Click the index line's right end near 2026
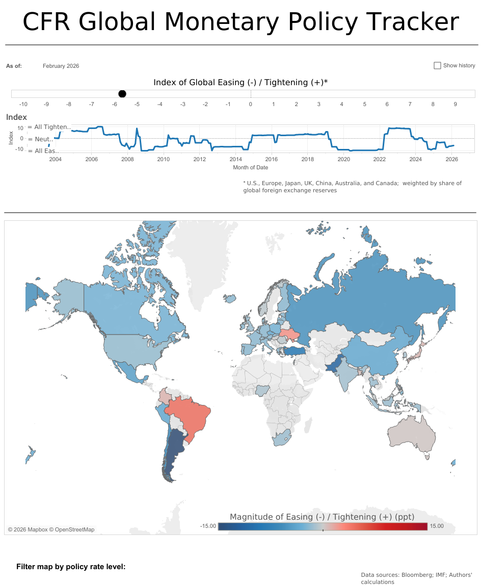The width and height of the screenshot is (481, 586). [x=453, y=145]
